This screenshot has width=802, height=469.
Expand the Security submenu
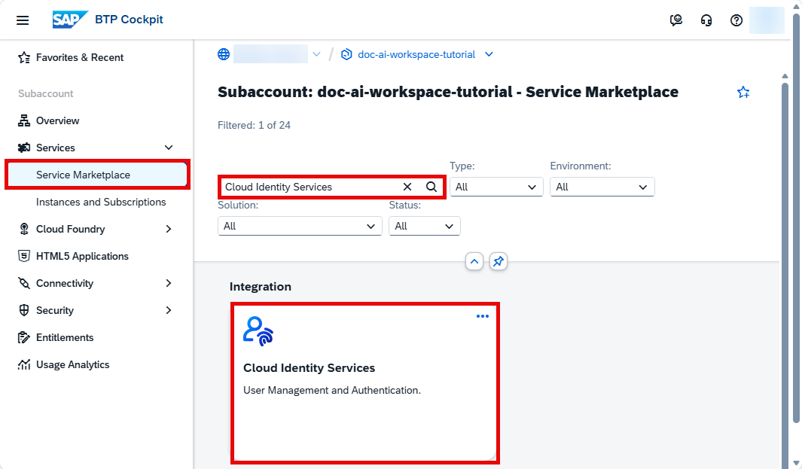[169, 310]
